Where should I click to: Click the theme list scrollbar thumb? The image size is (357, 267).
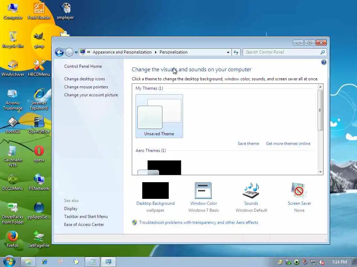click(x=320, y=110)
